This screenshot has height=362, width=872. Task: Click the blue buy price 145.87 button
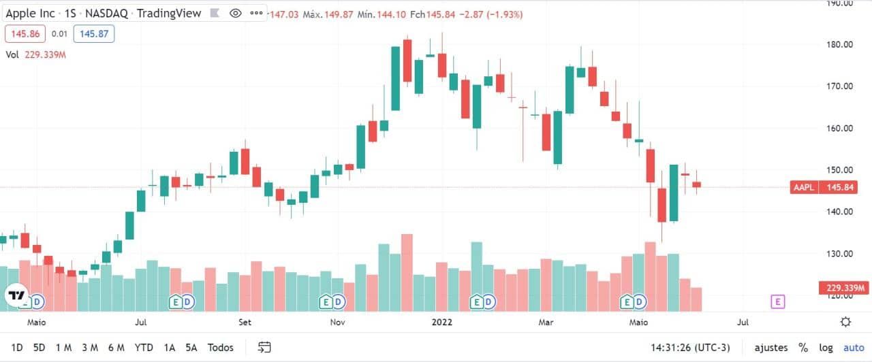94,33
